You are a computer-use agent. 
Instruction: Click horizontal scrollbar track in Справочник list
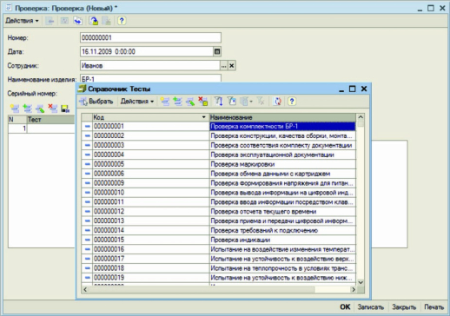click(332, 289)
